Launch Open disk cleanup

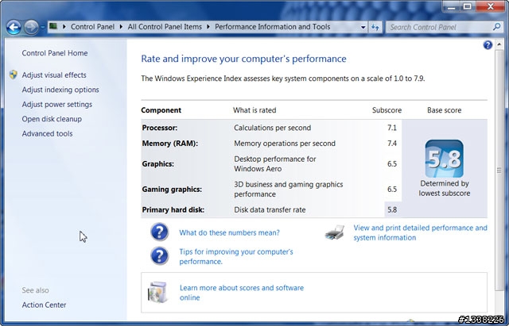pos(52,119)
